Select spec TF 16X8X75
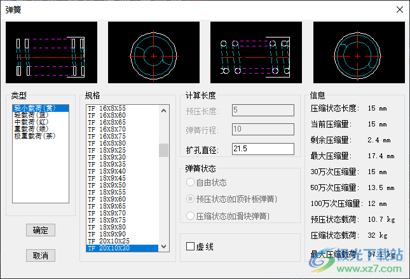The width and height of the screenshot is (410, 279). pos(123,136)
